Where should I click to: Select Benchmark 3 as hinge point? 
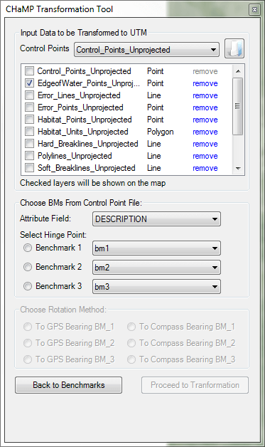click(28, 286)
